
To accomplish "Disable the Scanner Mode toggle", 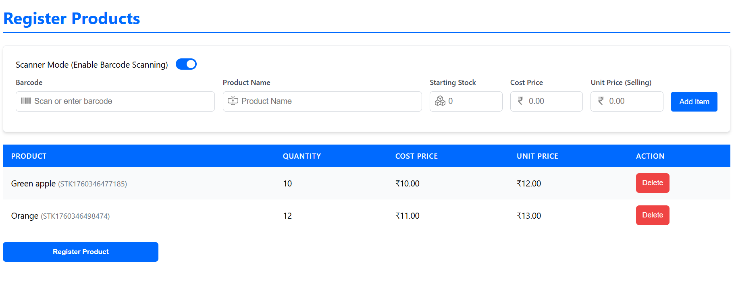I will click(x=186, y=64).
